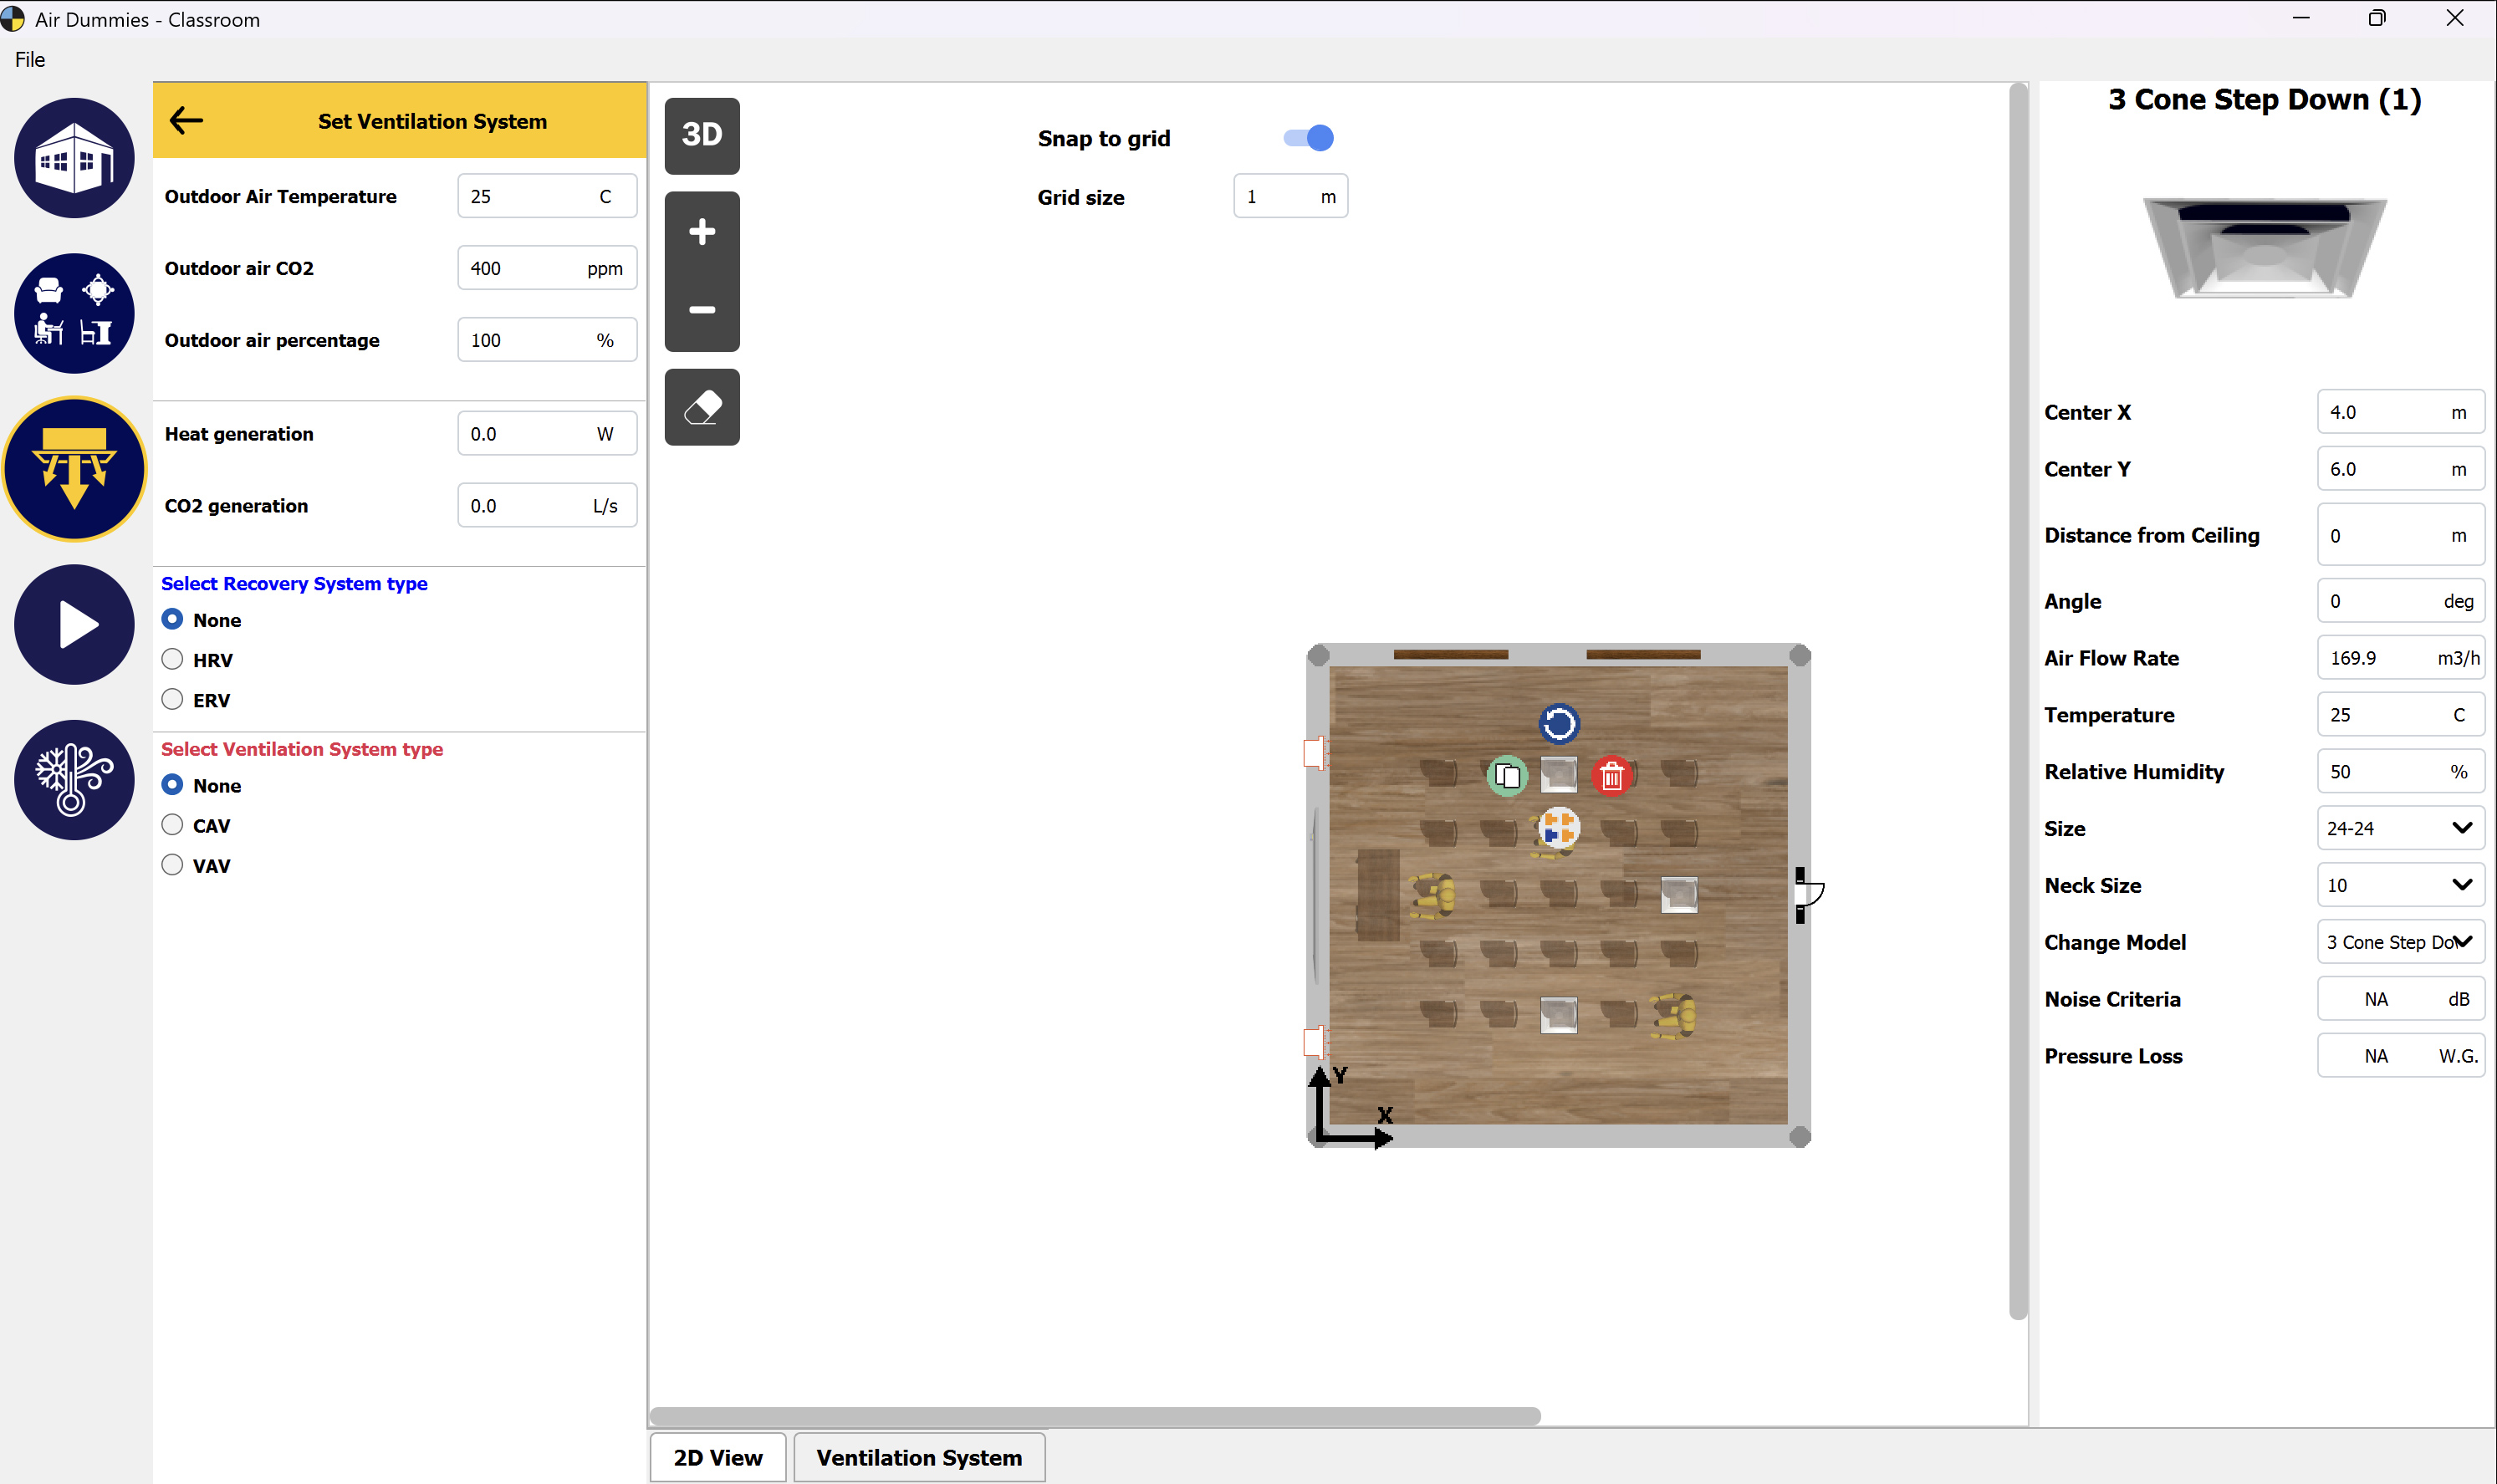
Task: Open the building geometry sidebar icon
Action: (74, 158)
